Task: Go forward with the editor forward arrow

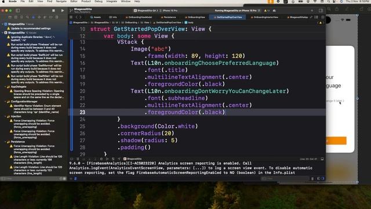Action: tap(81, 17)
